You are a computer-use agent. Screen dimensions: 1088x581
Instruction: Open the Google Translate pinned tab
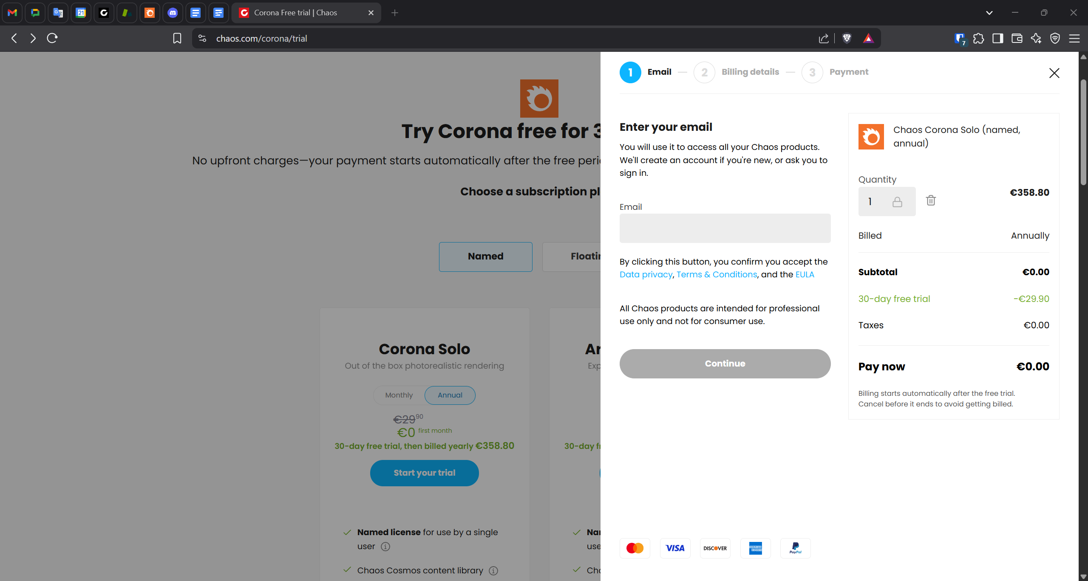(58, 13)
